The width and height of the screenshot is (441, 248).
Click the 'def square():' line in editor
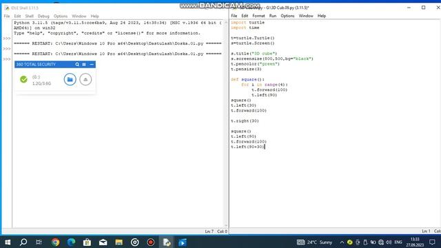(x=247, y=79)
